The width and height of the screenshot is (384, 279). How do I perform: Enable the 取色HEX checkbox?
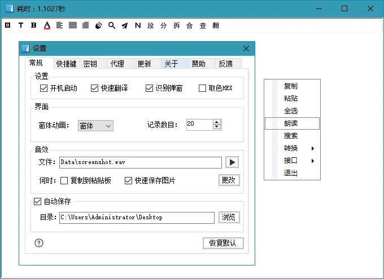coord(202,88)
